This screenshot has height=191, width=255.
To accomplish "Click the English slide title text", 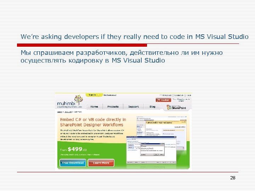I will point(135,37).
